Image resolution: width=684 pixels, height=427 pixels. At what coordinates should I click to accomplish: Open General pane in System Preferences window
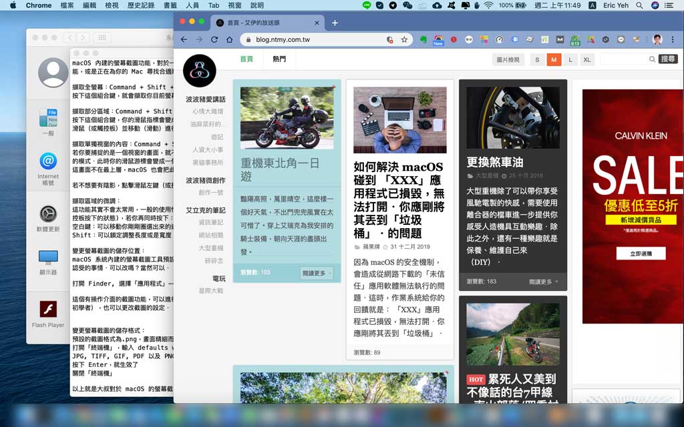[48, 122]
